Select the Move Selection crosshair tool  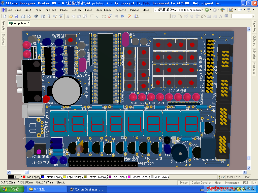(x=98, y=16)
